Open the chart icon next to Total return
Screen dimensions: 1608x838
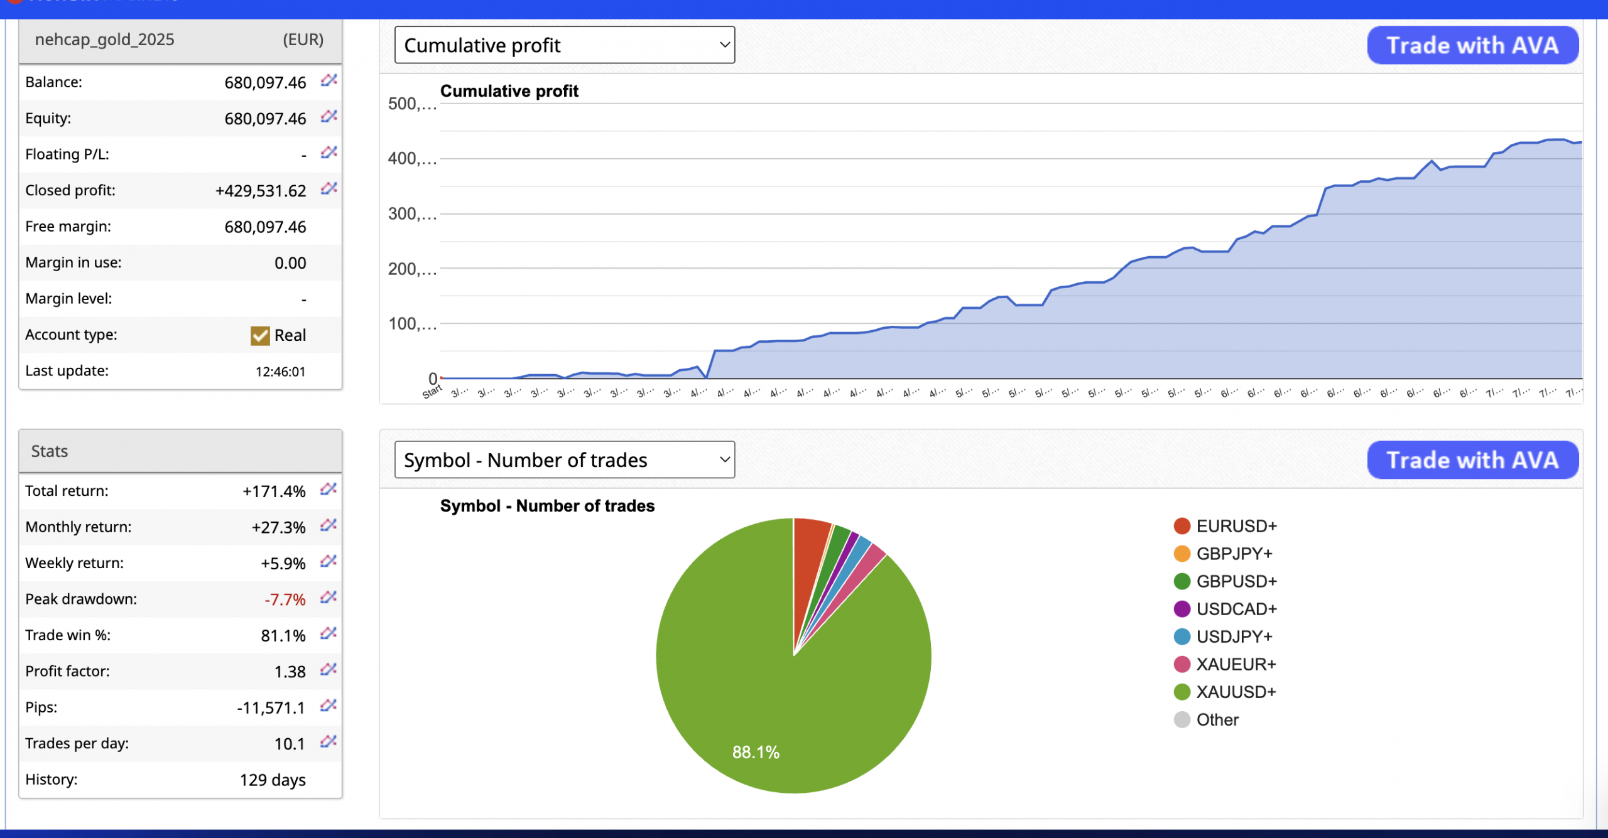(x=328, y=490)
